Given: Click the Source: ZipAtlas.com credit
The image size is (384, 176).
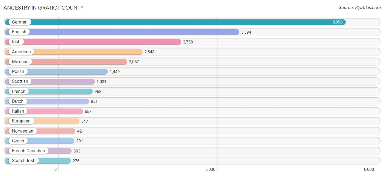Looking at the screenshot, I should point(360,8).
